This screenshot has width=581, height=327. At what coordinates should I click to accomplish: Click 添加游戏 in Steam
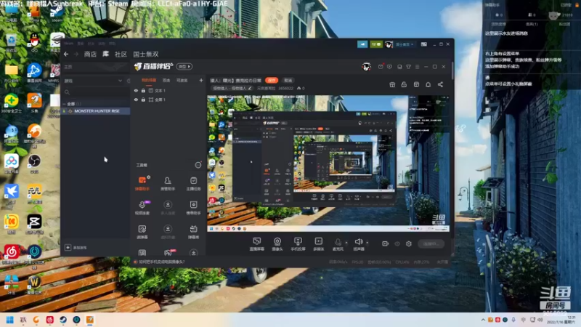(76, 247)
